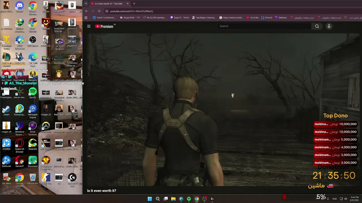Open the Rapidtags bookmark
Image resolution: width=362 pixels, height=203 pixels.
[204, 17]
